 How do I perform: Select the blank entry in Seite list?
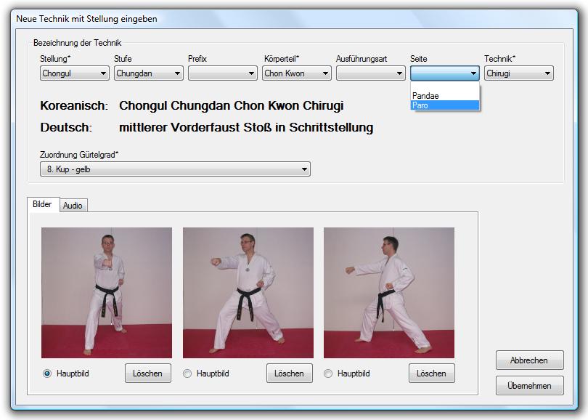coord(445,86)
